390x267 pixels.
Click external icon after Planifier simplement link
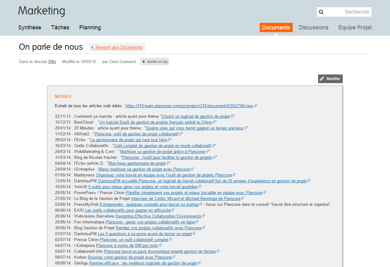tap(265, 193)
